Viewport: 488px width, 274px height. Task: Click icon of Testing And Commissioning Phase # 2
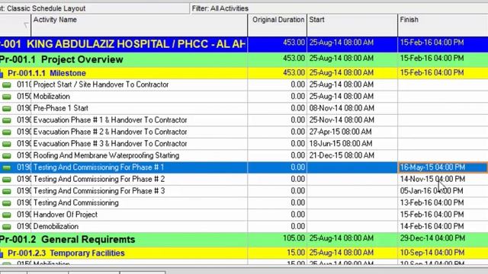pos(7,180)
